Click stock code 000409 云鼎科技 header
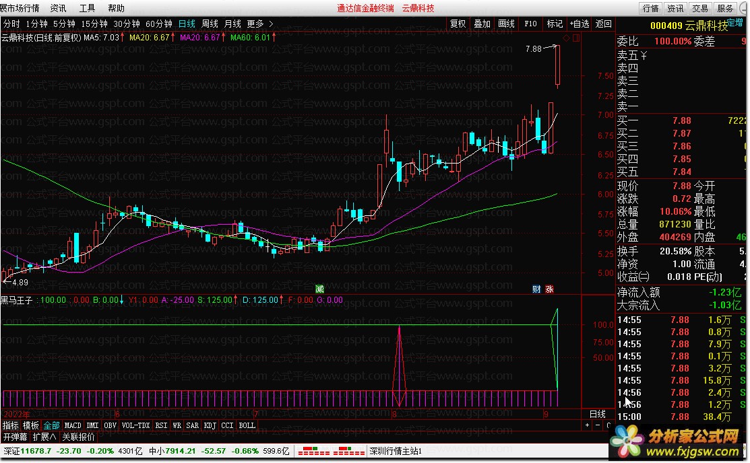Image resolution: width=750 pixels, height=463 pixels. pyautogui.click(x=689, y=26)
